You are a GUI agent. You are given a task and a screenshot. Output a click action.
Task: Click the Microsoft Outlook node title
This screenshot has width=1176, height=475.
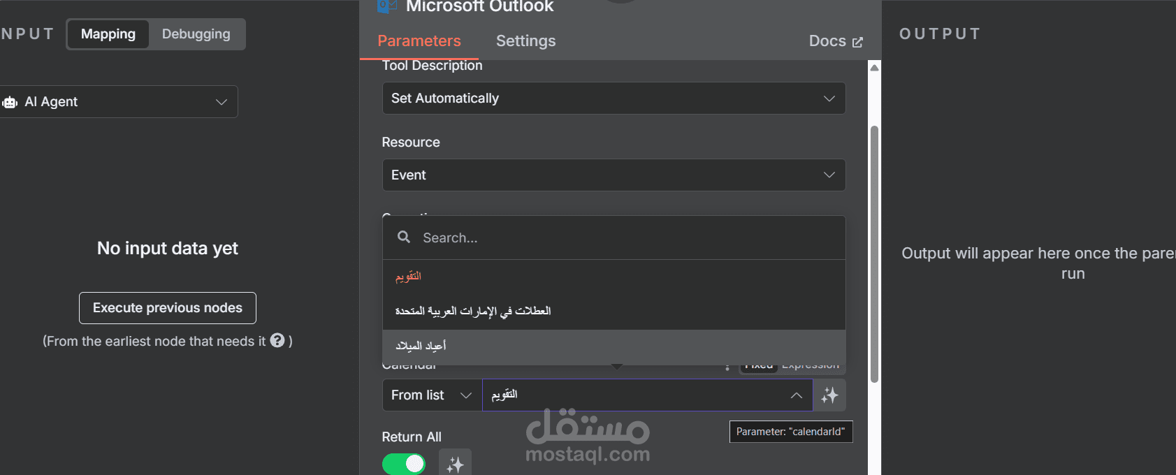point(479,7)
